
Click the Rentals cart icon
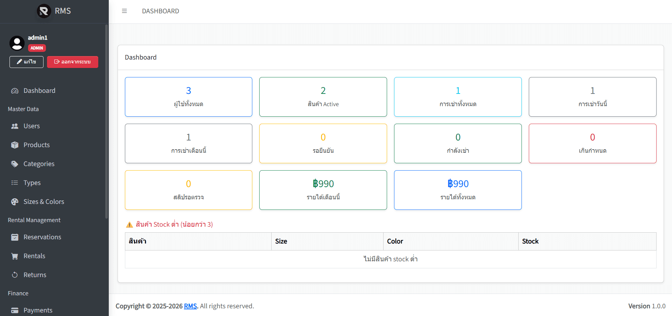pyautogui.click(x=15, y=256)
